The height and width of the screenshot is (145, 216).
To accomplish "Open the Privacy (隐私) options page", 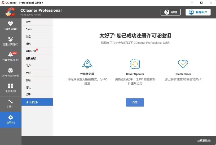I will tap(37, 87).
